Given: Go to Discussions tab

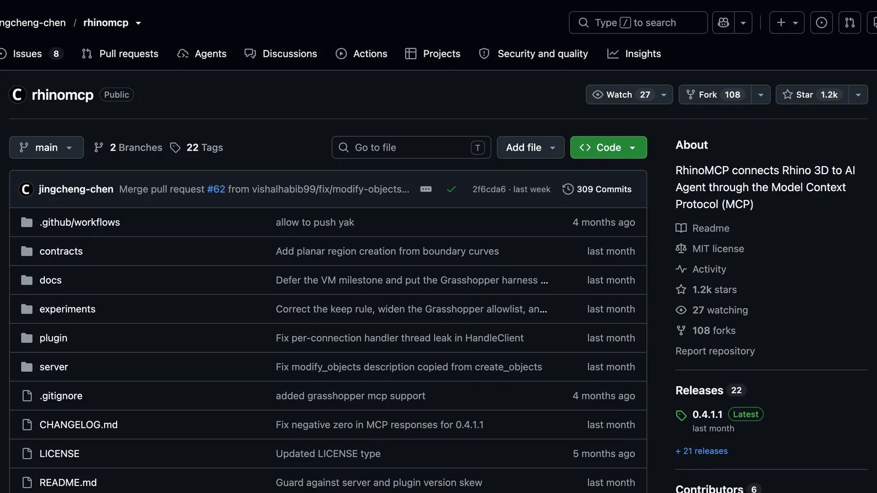Looking at the screenshot, I should click(281, 54).
